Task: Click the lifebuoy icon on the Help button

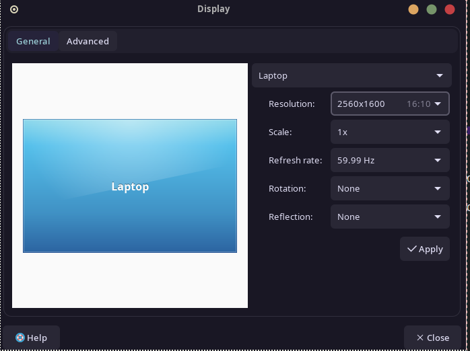Action: click(20, 338)
